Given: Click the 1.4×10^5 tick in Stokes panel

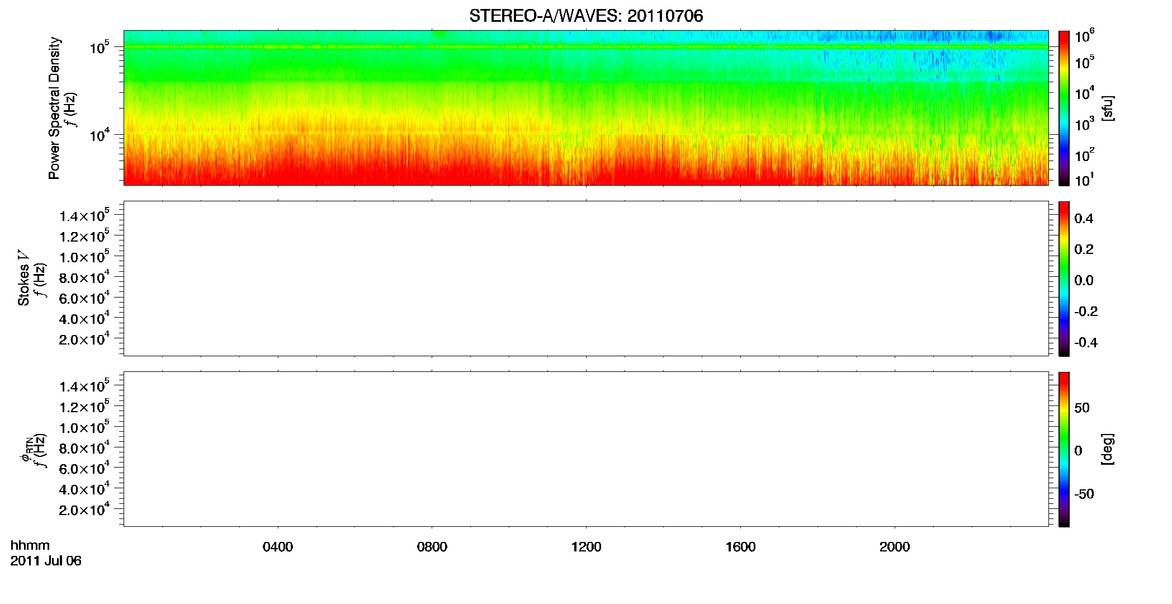Looking at the screenshot, I should (84, 215).
